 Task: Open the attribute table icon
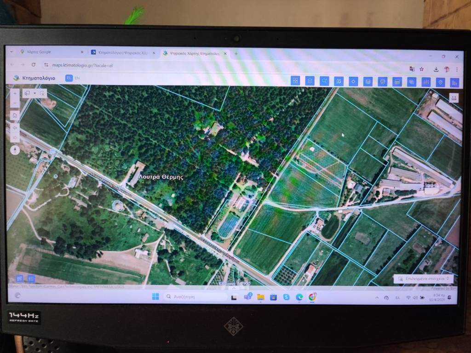coord(397,82)
